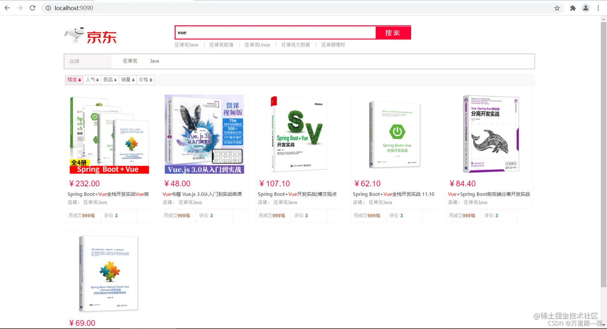The width and height of the screenshot is (607, 329).
Task: Click 月成交999笔 under the ¥232.00 book
Action: pos(81,216)
